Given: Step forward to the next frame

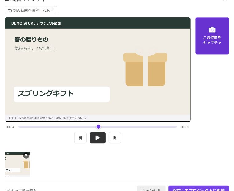Looking at the screenshot, I should pos(115,137).
